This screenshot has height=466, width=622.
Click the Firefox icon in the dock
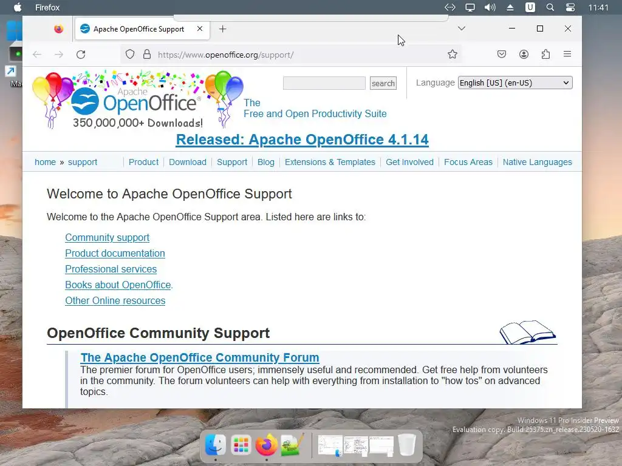click(267, 445)
